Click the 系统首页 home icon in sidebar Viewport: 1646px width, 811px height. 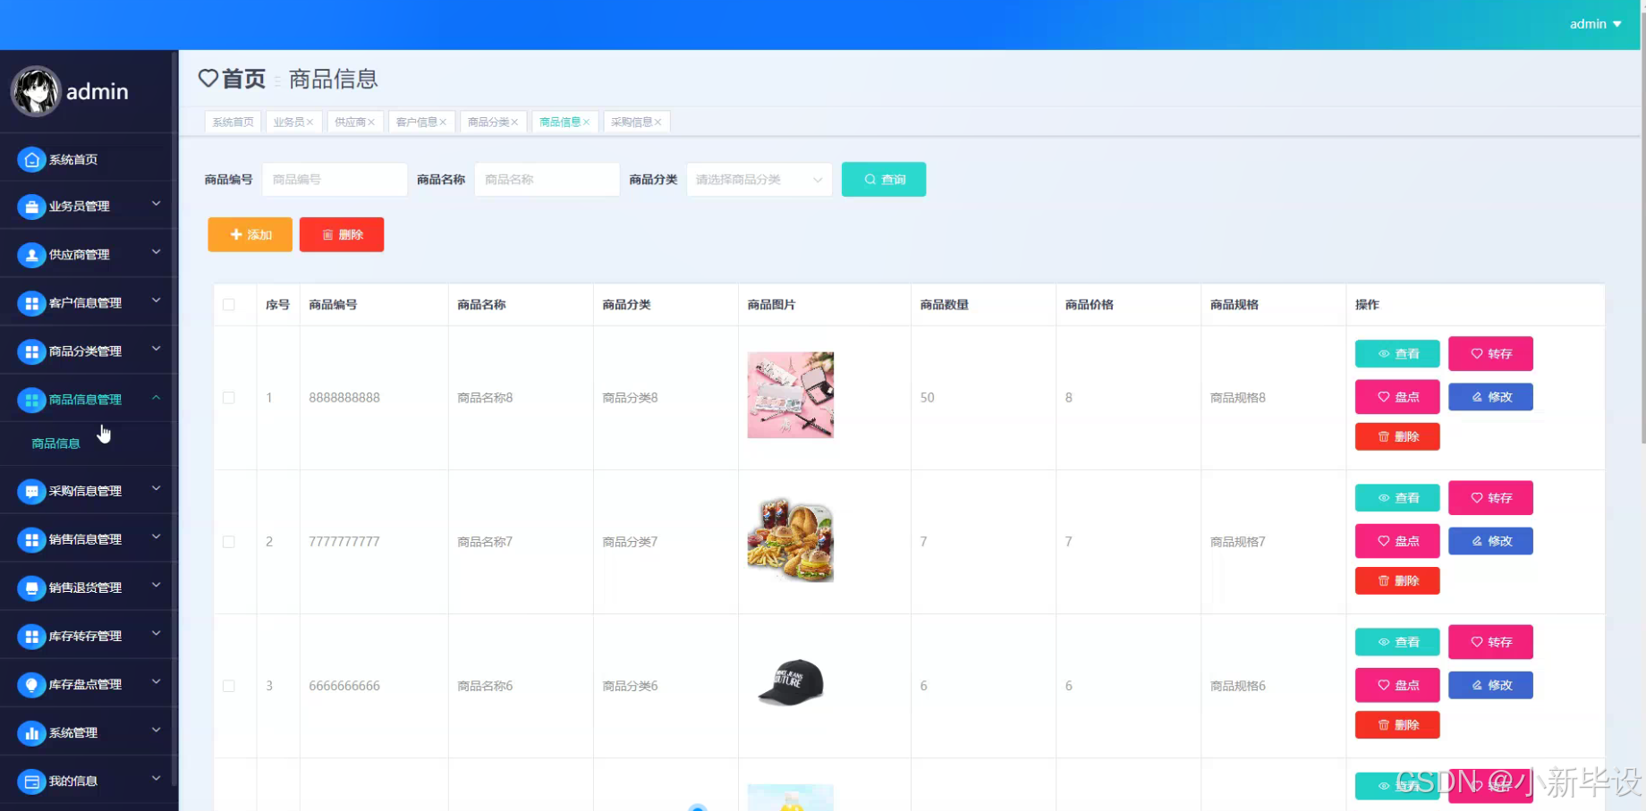coord(31,159)
